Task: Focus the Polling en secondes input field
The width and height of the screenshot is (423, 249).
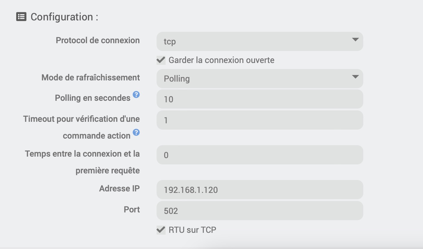Action: pos(259,99)
